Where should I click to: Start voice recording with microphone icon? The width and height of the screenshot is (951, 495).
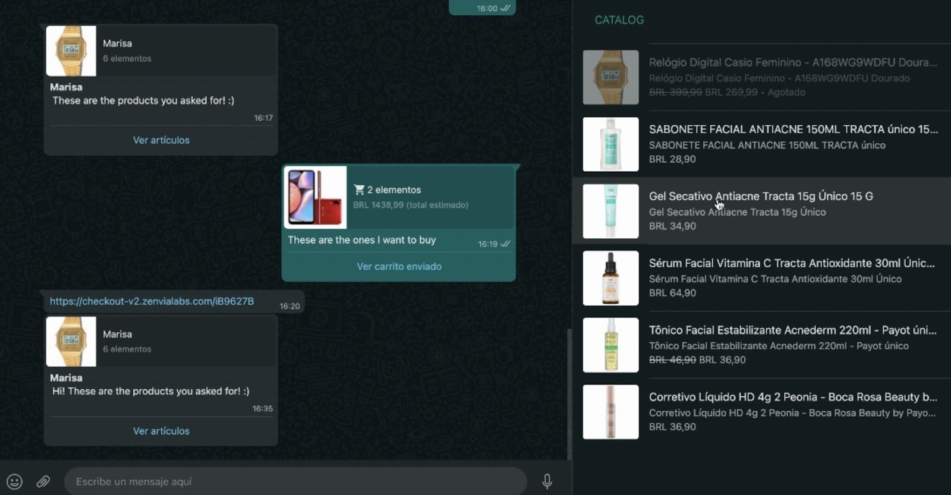point(547,481)
